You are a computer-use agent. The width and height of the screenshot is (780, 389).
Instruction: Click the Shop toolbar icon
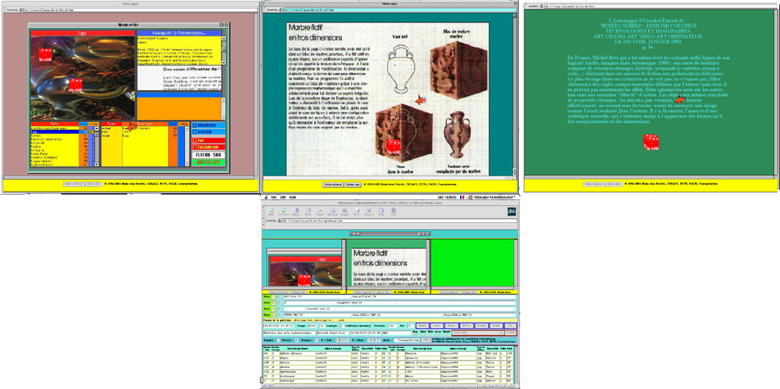click(381, 212)
